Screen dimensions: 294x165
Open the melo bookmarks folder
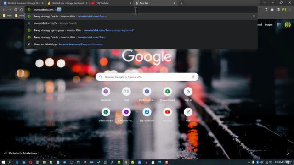(x=7, y=16)
